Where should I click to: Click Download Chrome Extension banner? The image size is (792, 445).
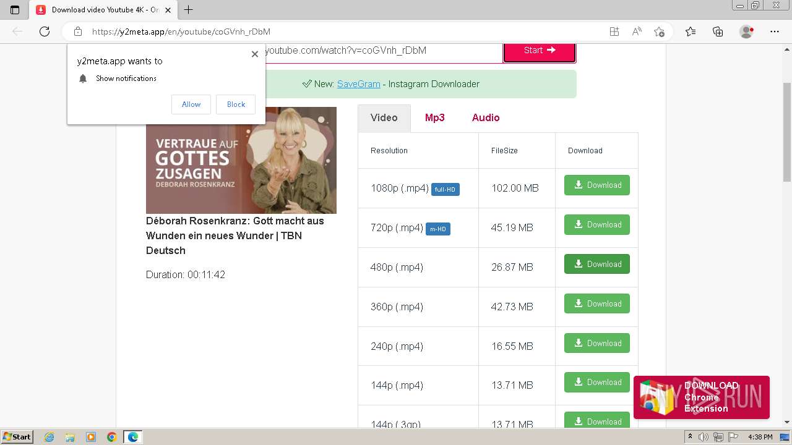pyautogui.click(x=702, y=397)
